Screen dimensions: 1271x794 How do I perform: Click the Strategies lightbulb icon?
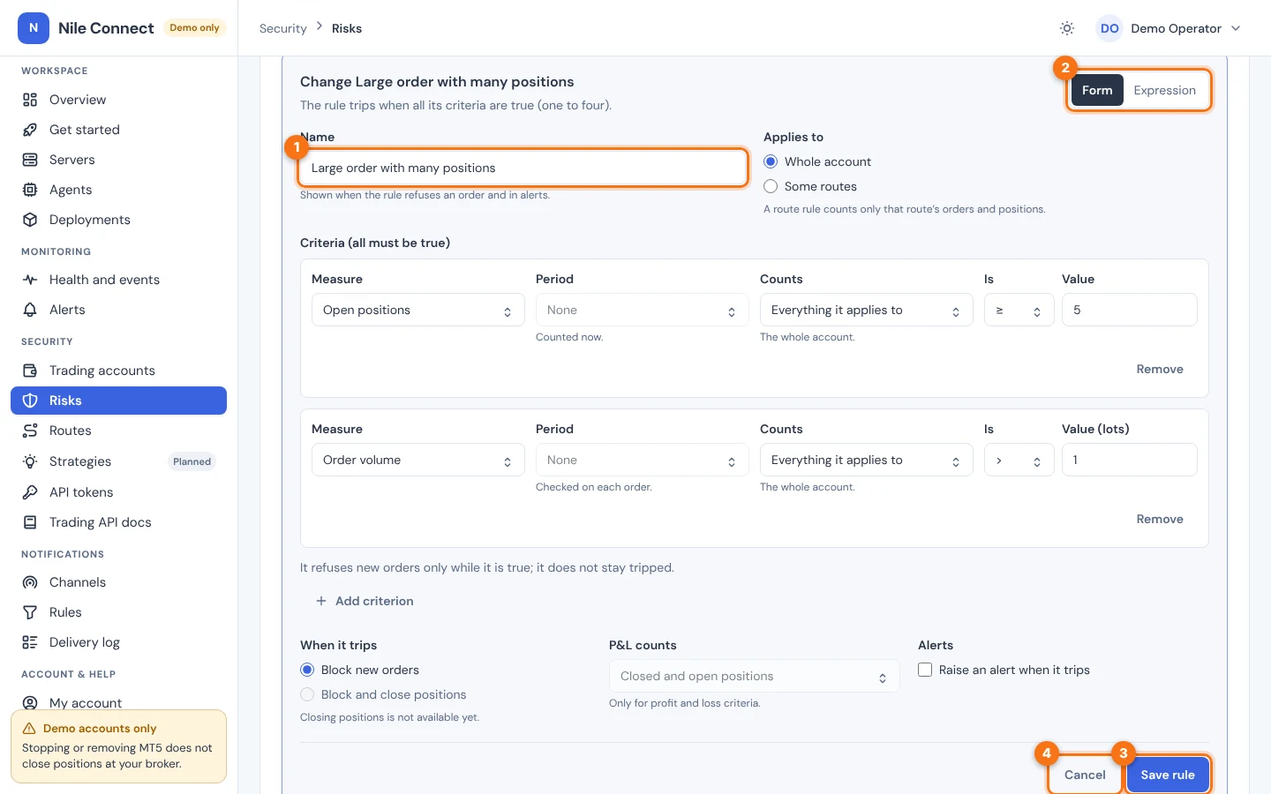[x=30, y=461]
